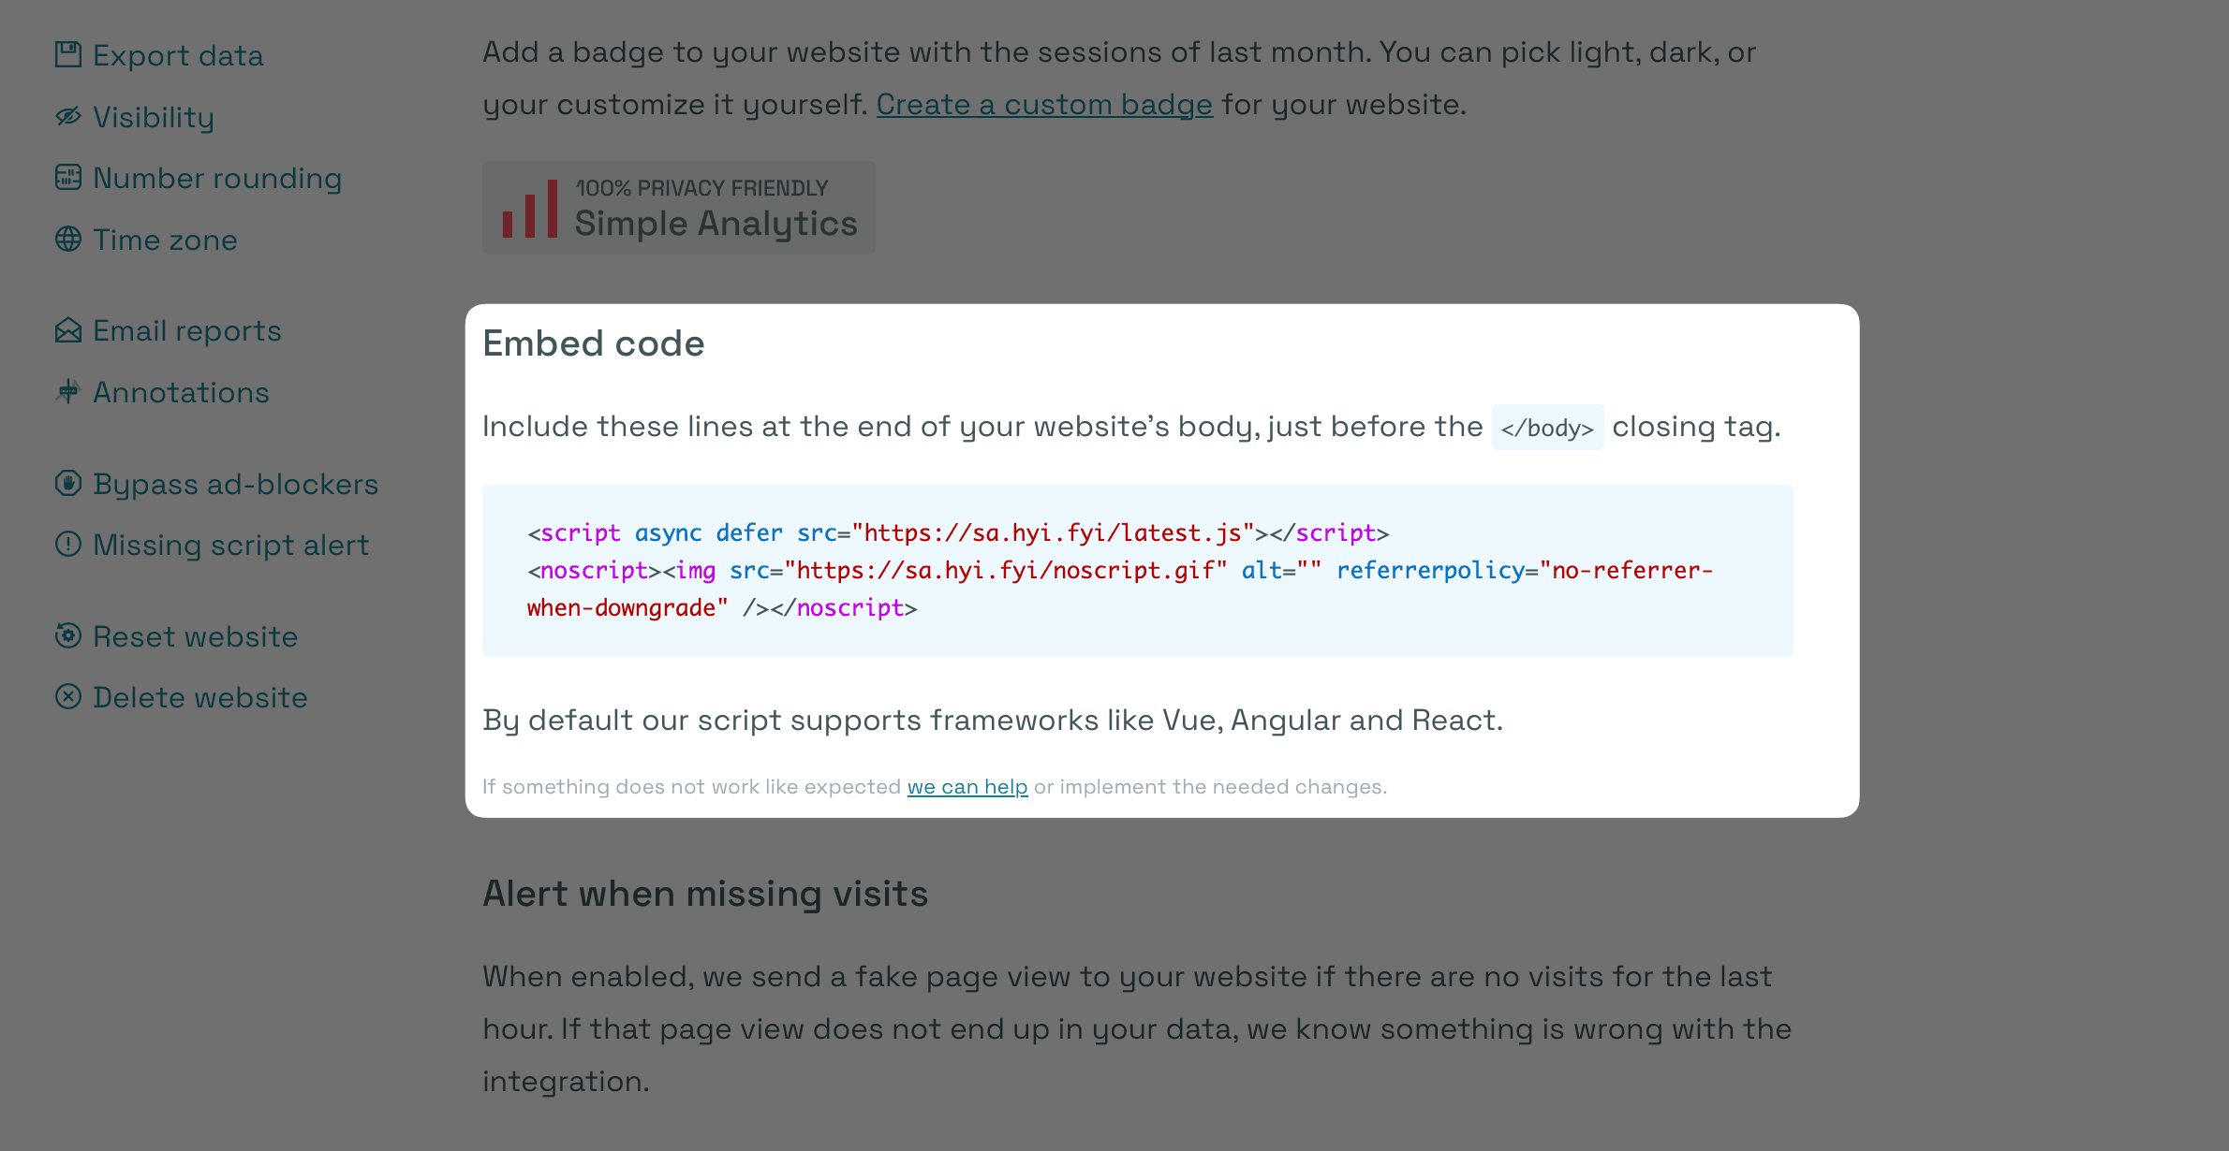Click the Visibility eye icon
2229x1151 pixels.
point(68,116)
